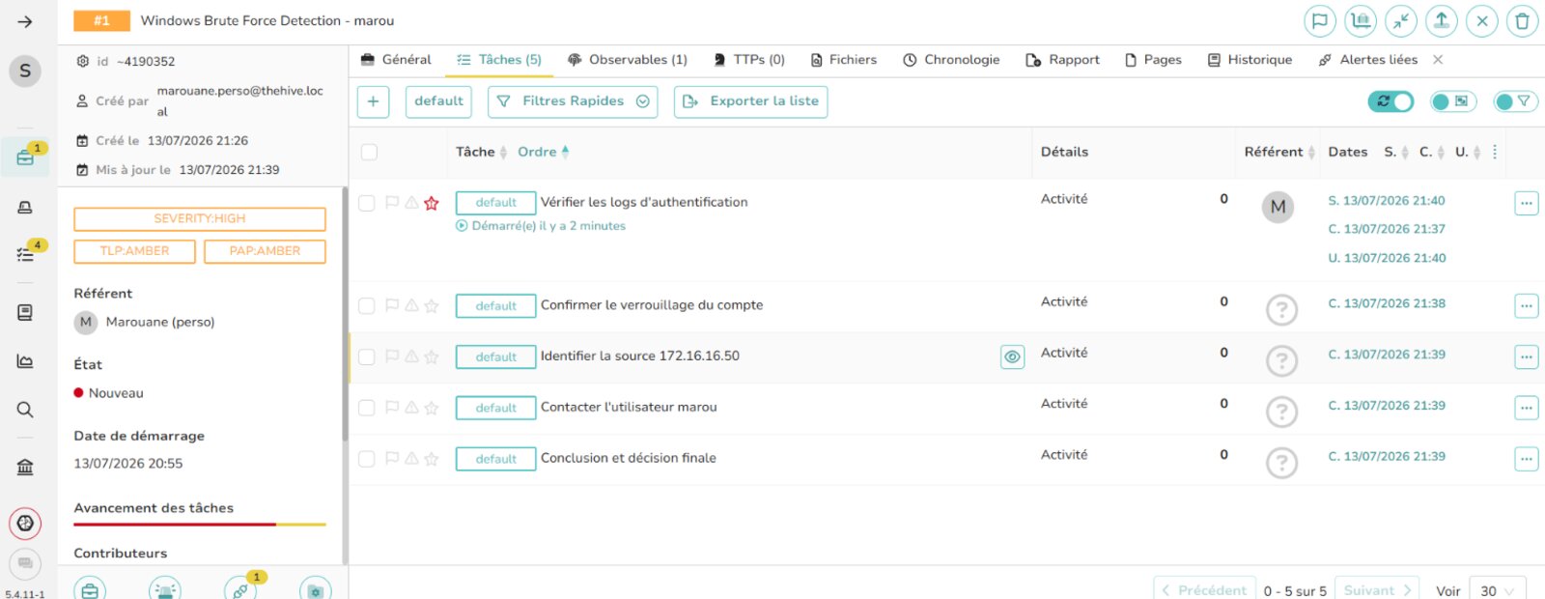Image resolution: width=1545 pixels, height=599 pixels.
Task: Click the Avancement des tâches progress bar
Action: (200, 525)
